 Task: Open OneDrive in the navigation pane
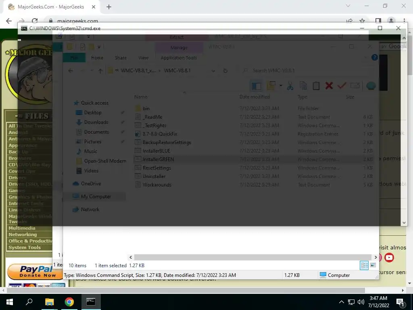[x=91, y=184]
